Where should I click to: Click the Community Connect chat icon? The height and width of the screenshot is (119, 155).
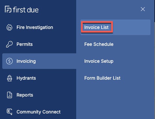(9, 112)
